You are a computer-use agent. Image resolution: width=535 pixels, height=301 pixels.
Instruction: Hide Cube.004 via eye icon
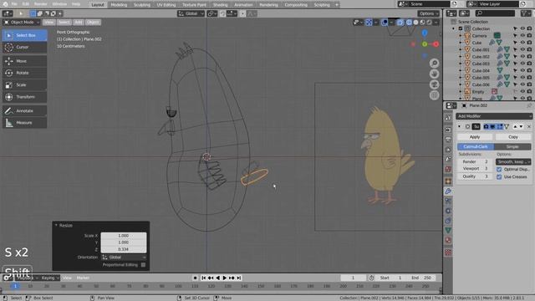[x=522, y=70]
